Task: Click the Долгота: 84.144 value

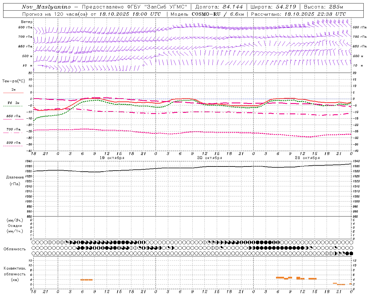Action: tap(219, 7)
